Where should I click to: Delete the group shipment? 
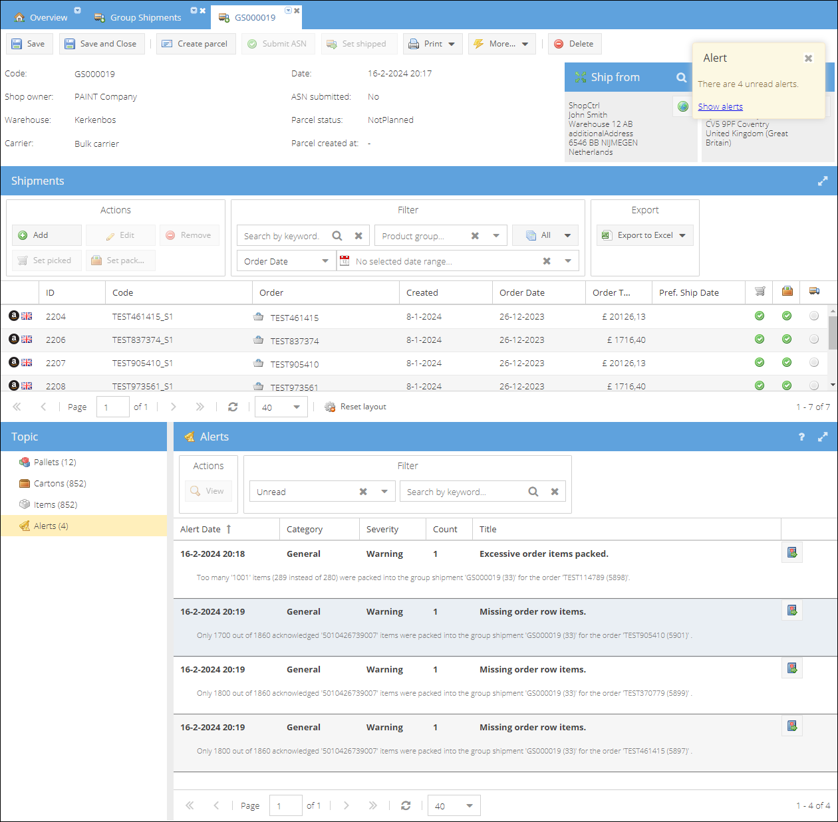tap(575, 44)
